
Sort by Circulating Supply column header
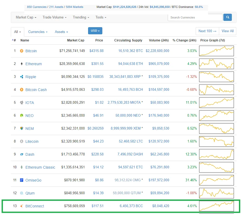tap(128, 40)
